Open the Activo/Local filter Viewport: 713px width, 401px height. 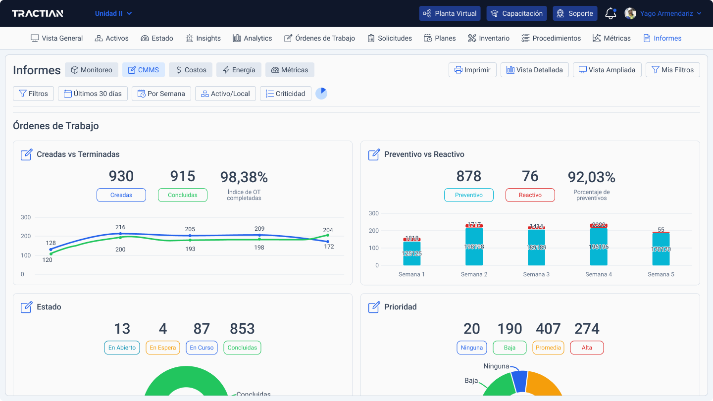pyautogui.click(x=225, y=94)
